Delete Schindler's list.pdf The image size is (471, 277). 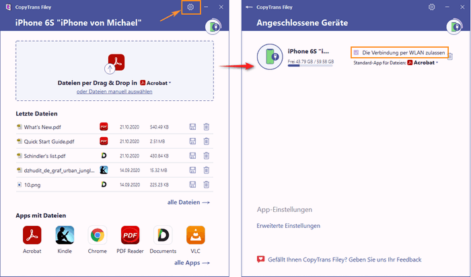coord(207,156)
